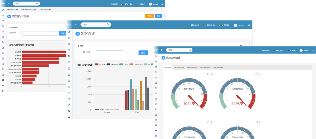Image resolution: width=316 pixels, height=139 pixels.
Task: Click edit pencil sidebar icon in 部门耗时统计 window
Action: pyautogui.click(x=69, y=32)
